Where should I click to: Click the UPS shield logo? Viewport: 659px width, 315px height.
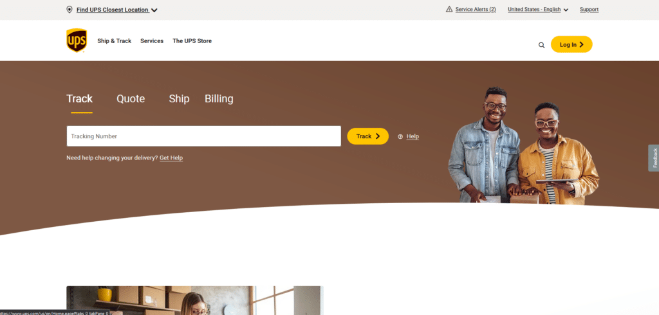[77, 40]
